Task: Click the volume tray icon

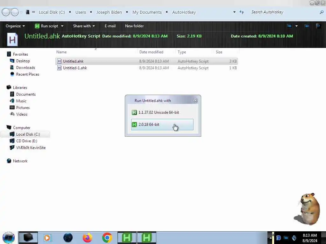Action: tap(294, 238)
